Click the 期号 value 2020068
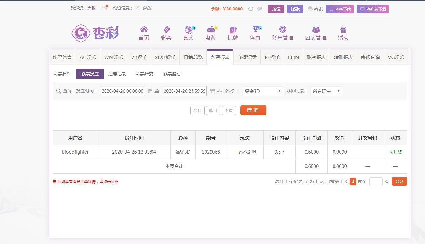This screenshot has width=425, height=244. click(211, 152)
